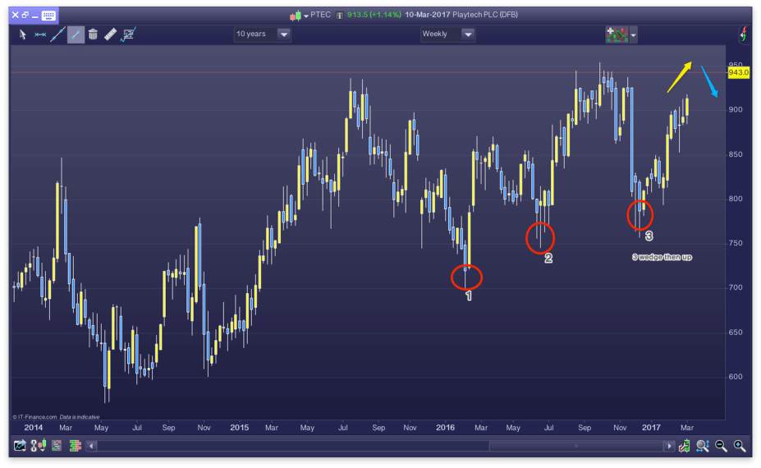Pick the horizontal measure tool

pyautogui.click(x=39, y=34)
